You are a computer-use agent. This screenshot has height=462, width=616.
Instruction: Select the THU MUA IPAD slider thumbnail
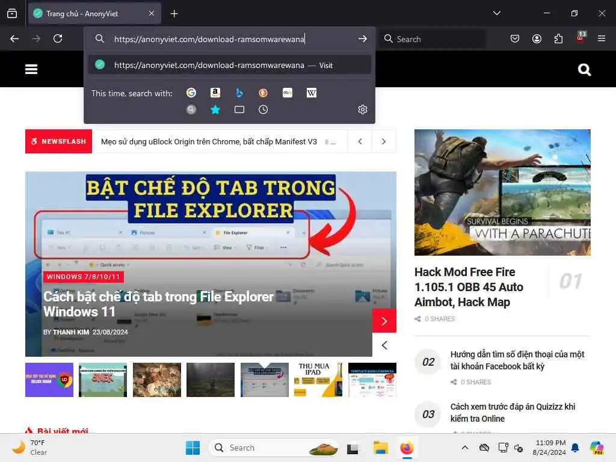(x=318, y=380)
